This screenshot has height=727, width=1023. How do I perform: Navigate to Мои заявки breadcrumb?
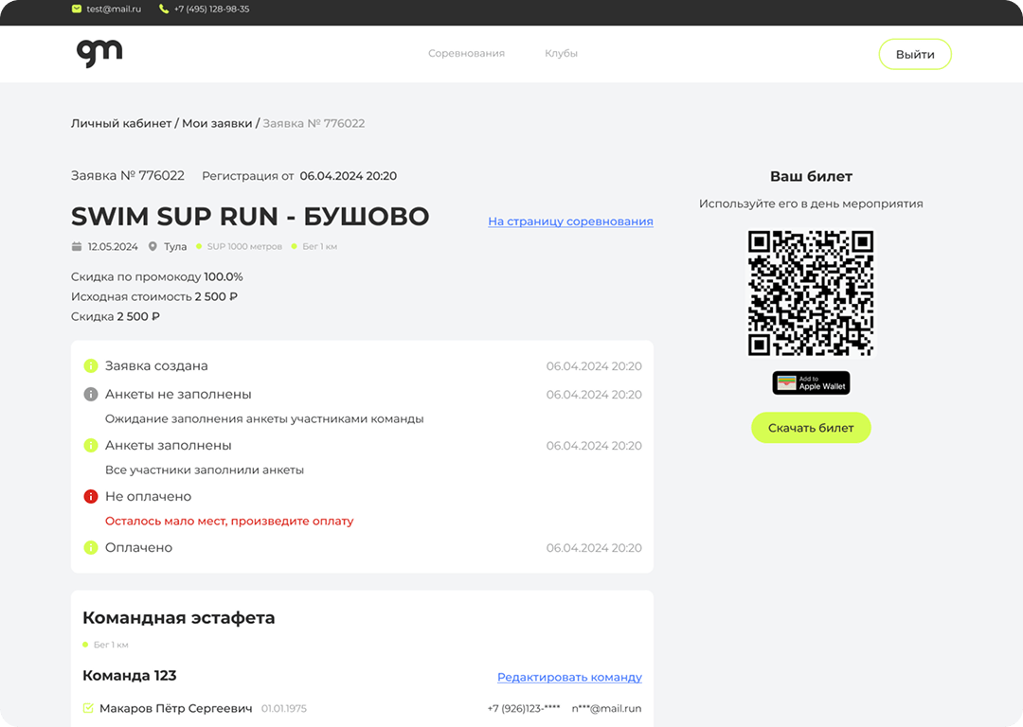[x=217, y=123]
